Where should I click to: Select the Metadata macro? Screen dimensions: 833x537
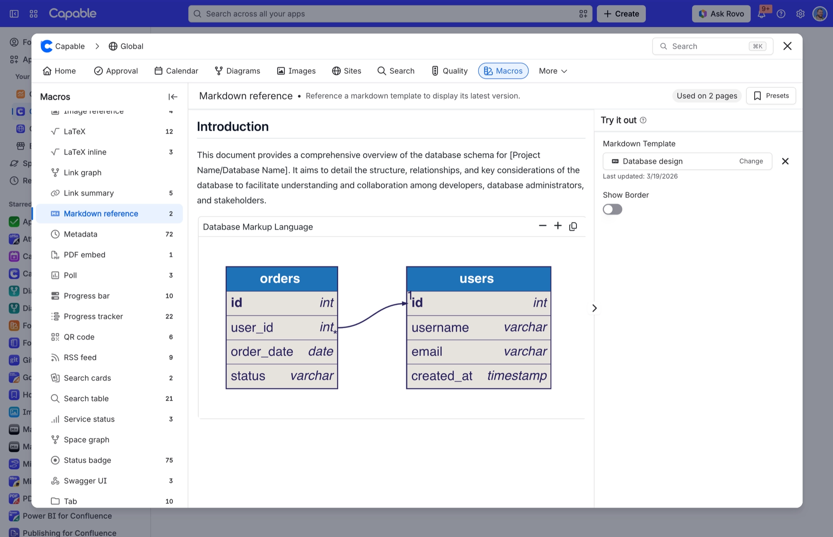[x=109, y=234]
